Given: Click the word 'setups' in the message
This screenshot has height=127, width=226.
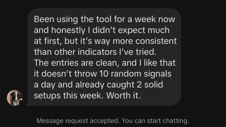Looking at the screenshot, I should click(x=47, y=96).
